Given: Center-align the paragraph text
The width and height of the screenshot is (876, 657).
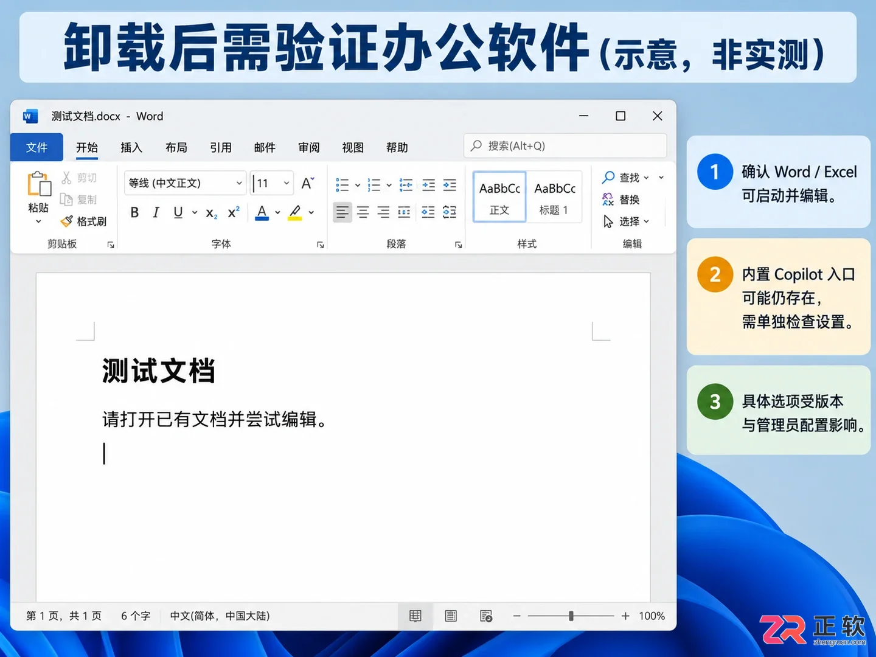Looking at the screenshot, I should click(x=363, y=212).
